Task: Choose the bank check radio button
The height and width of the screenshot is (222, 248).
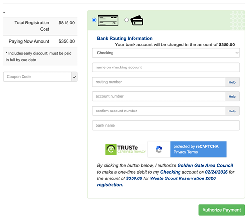Action: 94,20
